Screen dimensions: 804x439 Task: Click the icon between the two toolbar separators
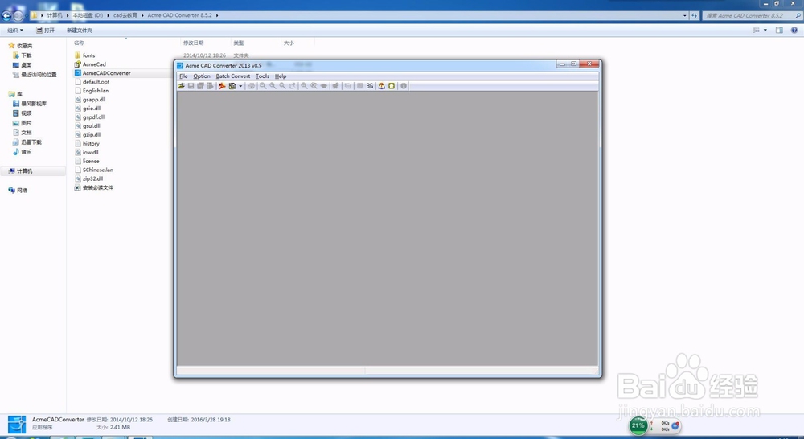(335, 86)
